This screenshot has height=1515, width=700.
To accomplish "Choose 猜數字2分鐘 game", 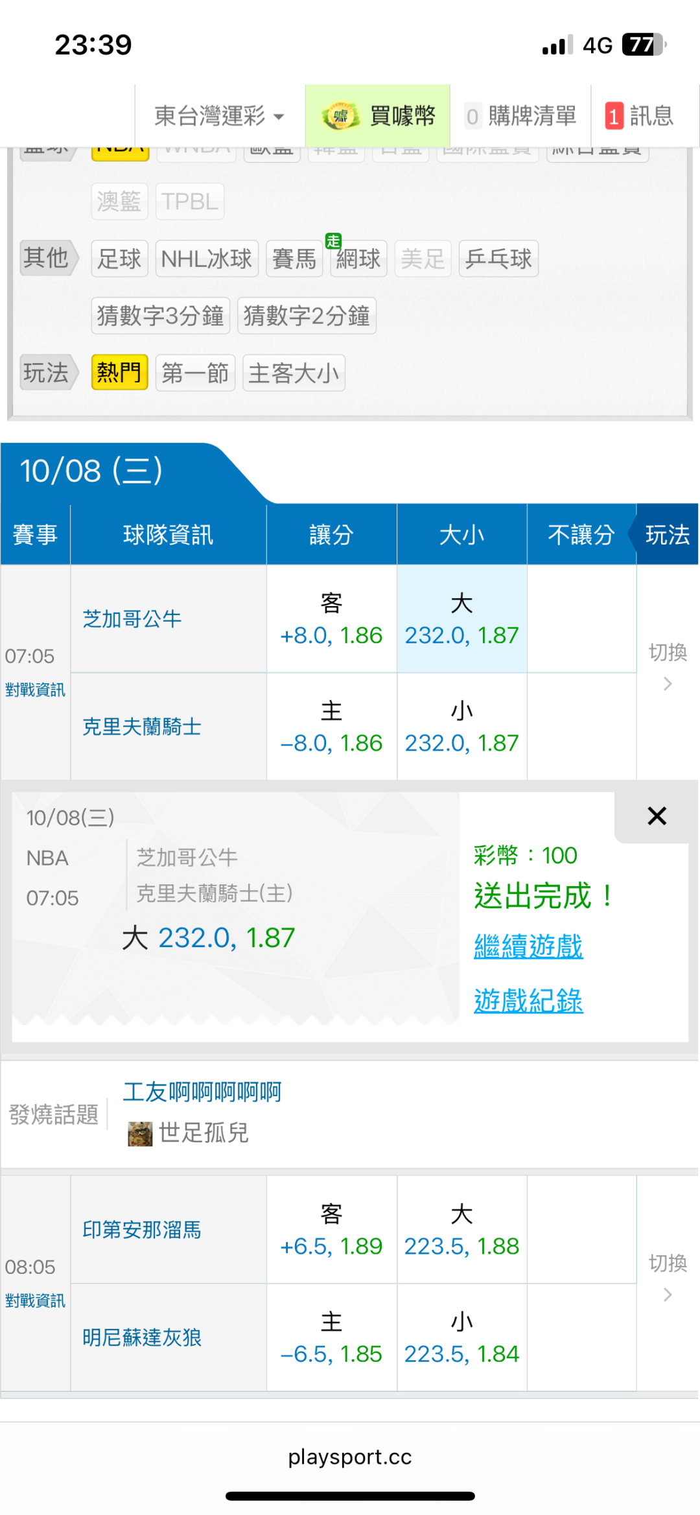I will (307, 316).
